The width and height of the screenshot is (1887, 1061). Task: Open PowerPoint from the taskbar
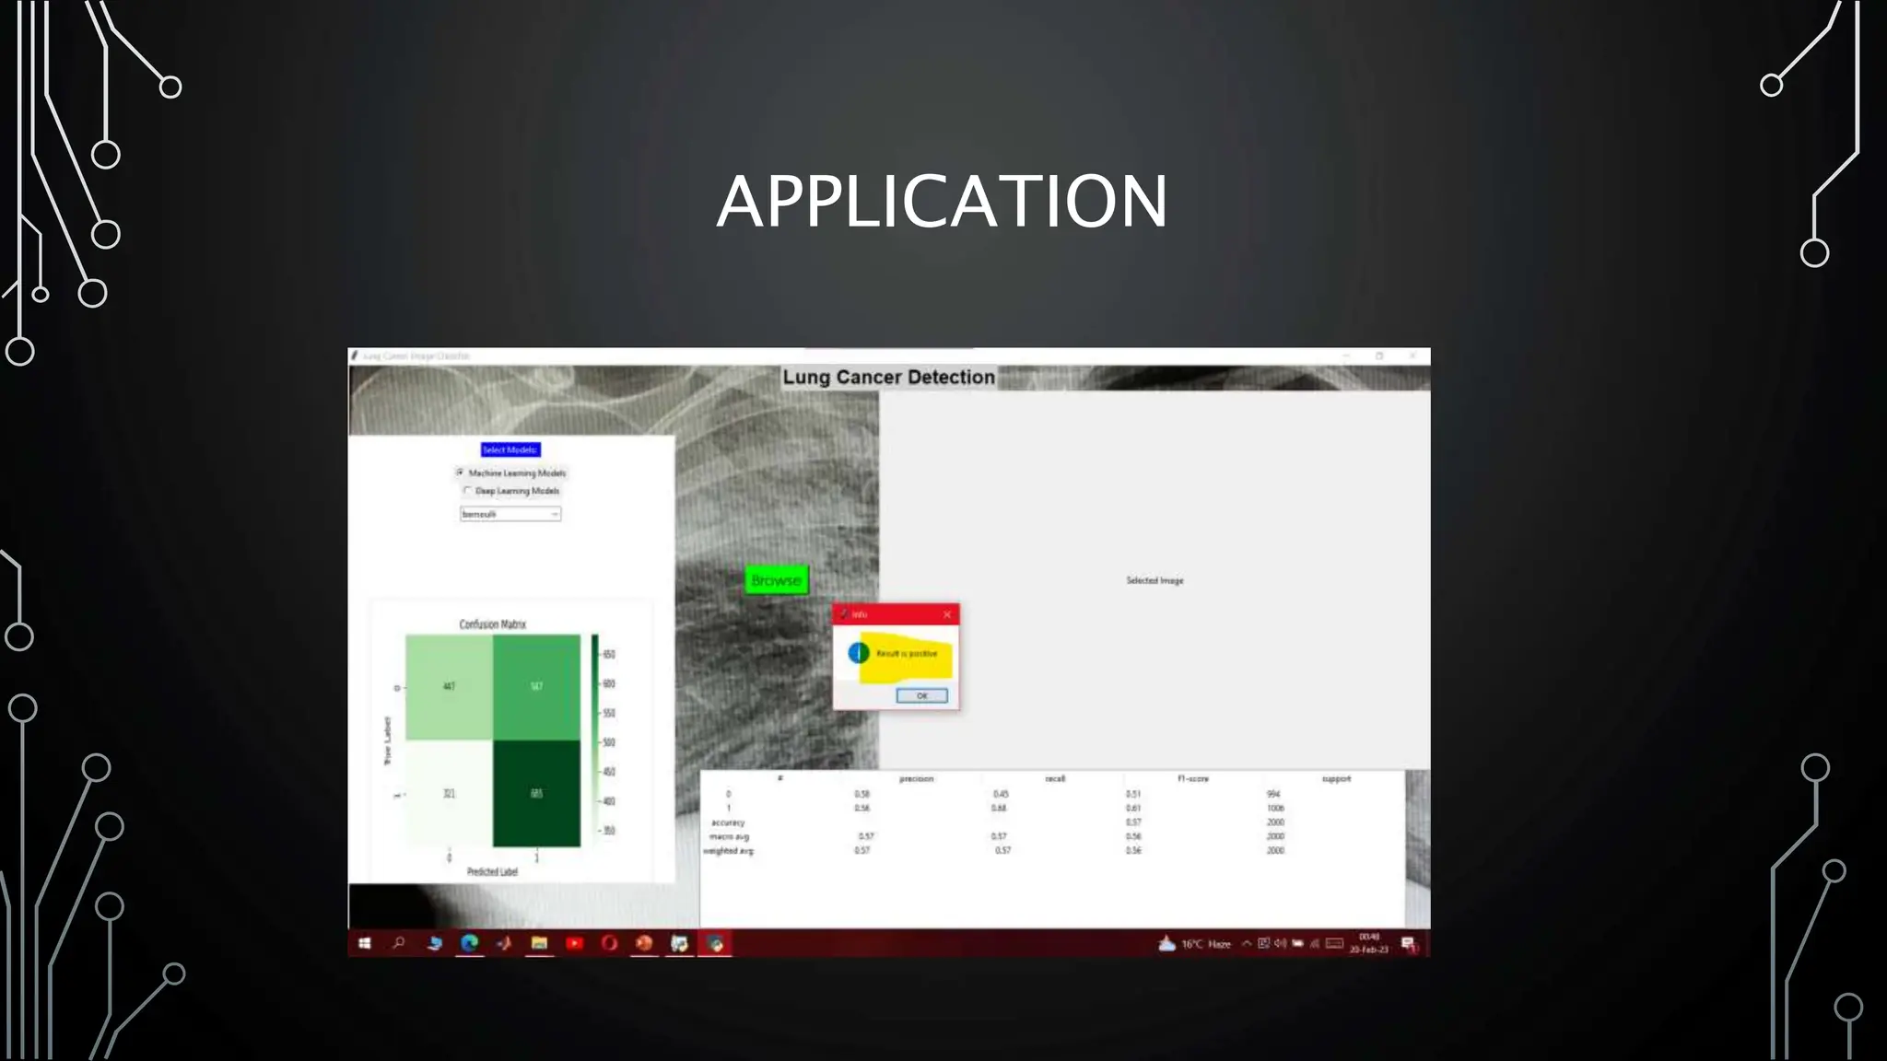[644, 943]
